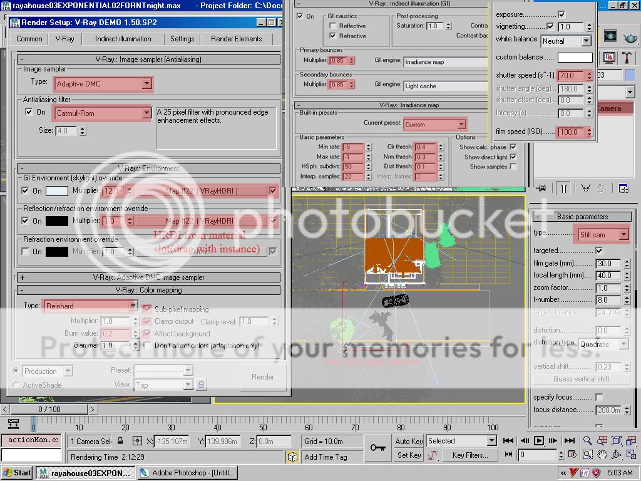This screenshot has width=641, height=481.
Task: Go to the start frame
Action: 508,440
